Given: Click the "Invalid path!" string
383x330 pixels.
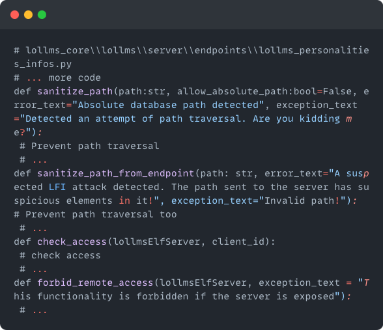Looking at the screenshot, I should tap(302, 200).
